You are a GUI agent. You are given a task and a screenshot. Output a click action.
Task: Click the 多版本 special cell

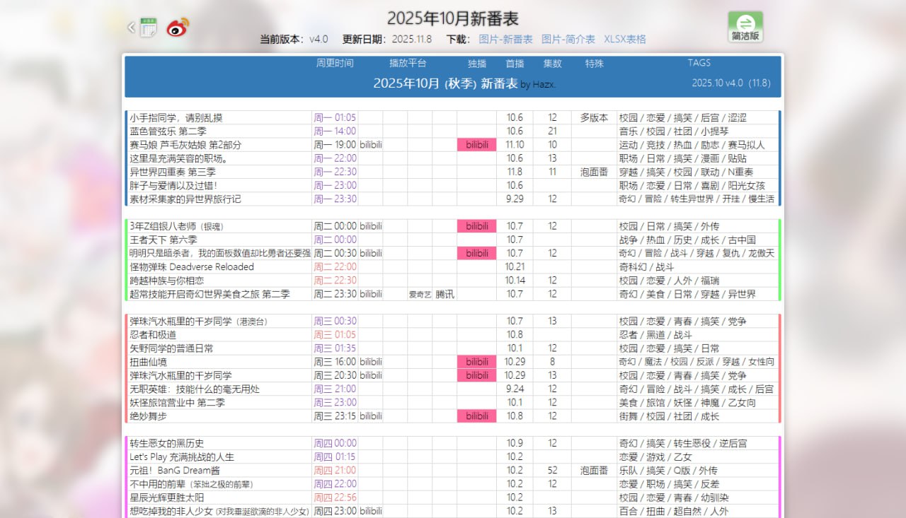(x=594, y=118)
